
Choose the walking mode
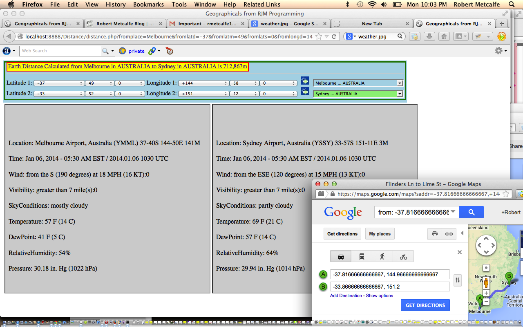tap(382, 256)
